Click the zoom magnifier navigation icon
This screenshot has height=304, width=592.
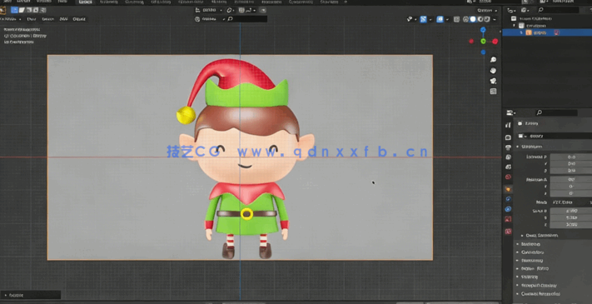(x=493, y=60)
